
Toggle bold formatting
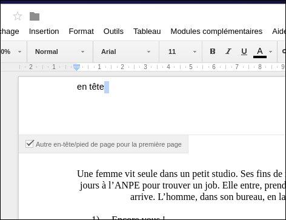[x=213, y=52]
